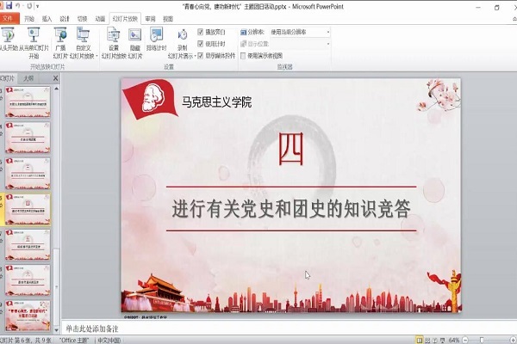Click zoom percentage 64% in status bar

(x=454, y=340)
